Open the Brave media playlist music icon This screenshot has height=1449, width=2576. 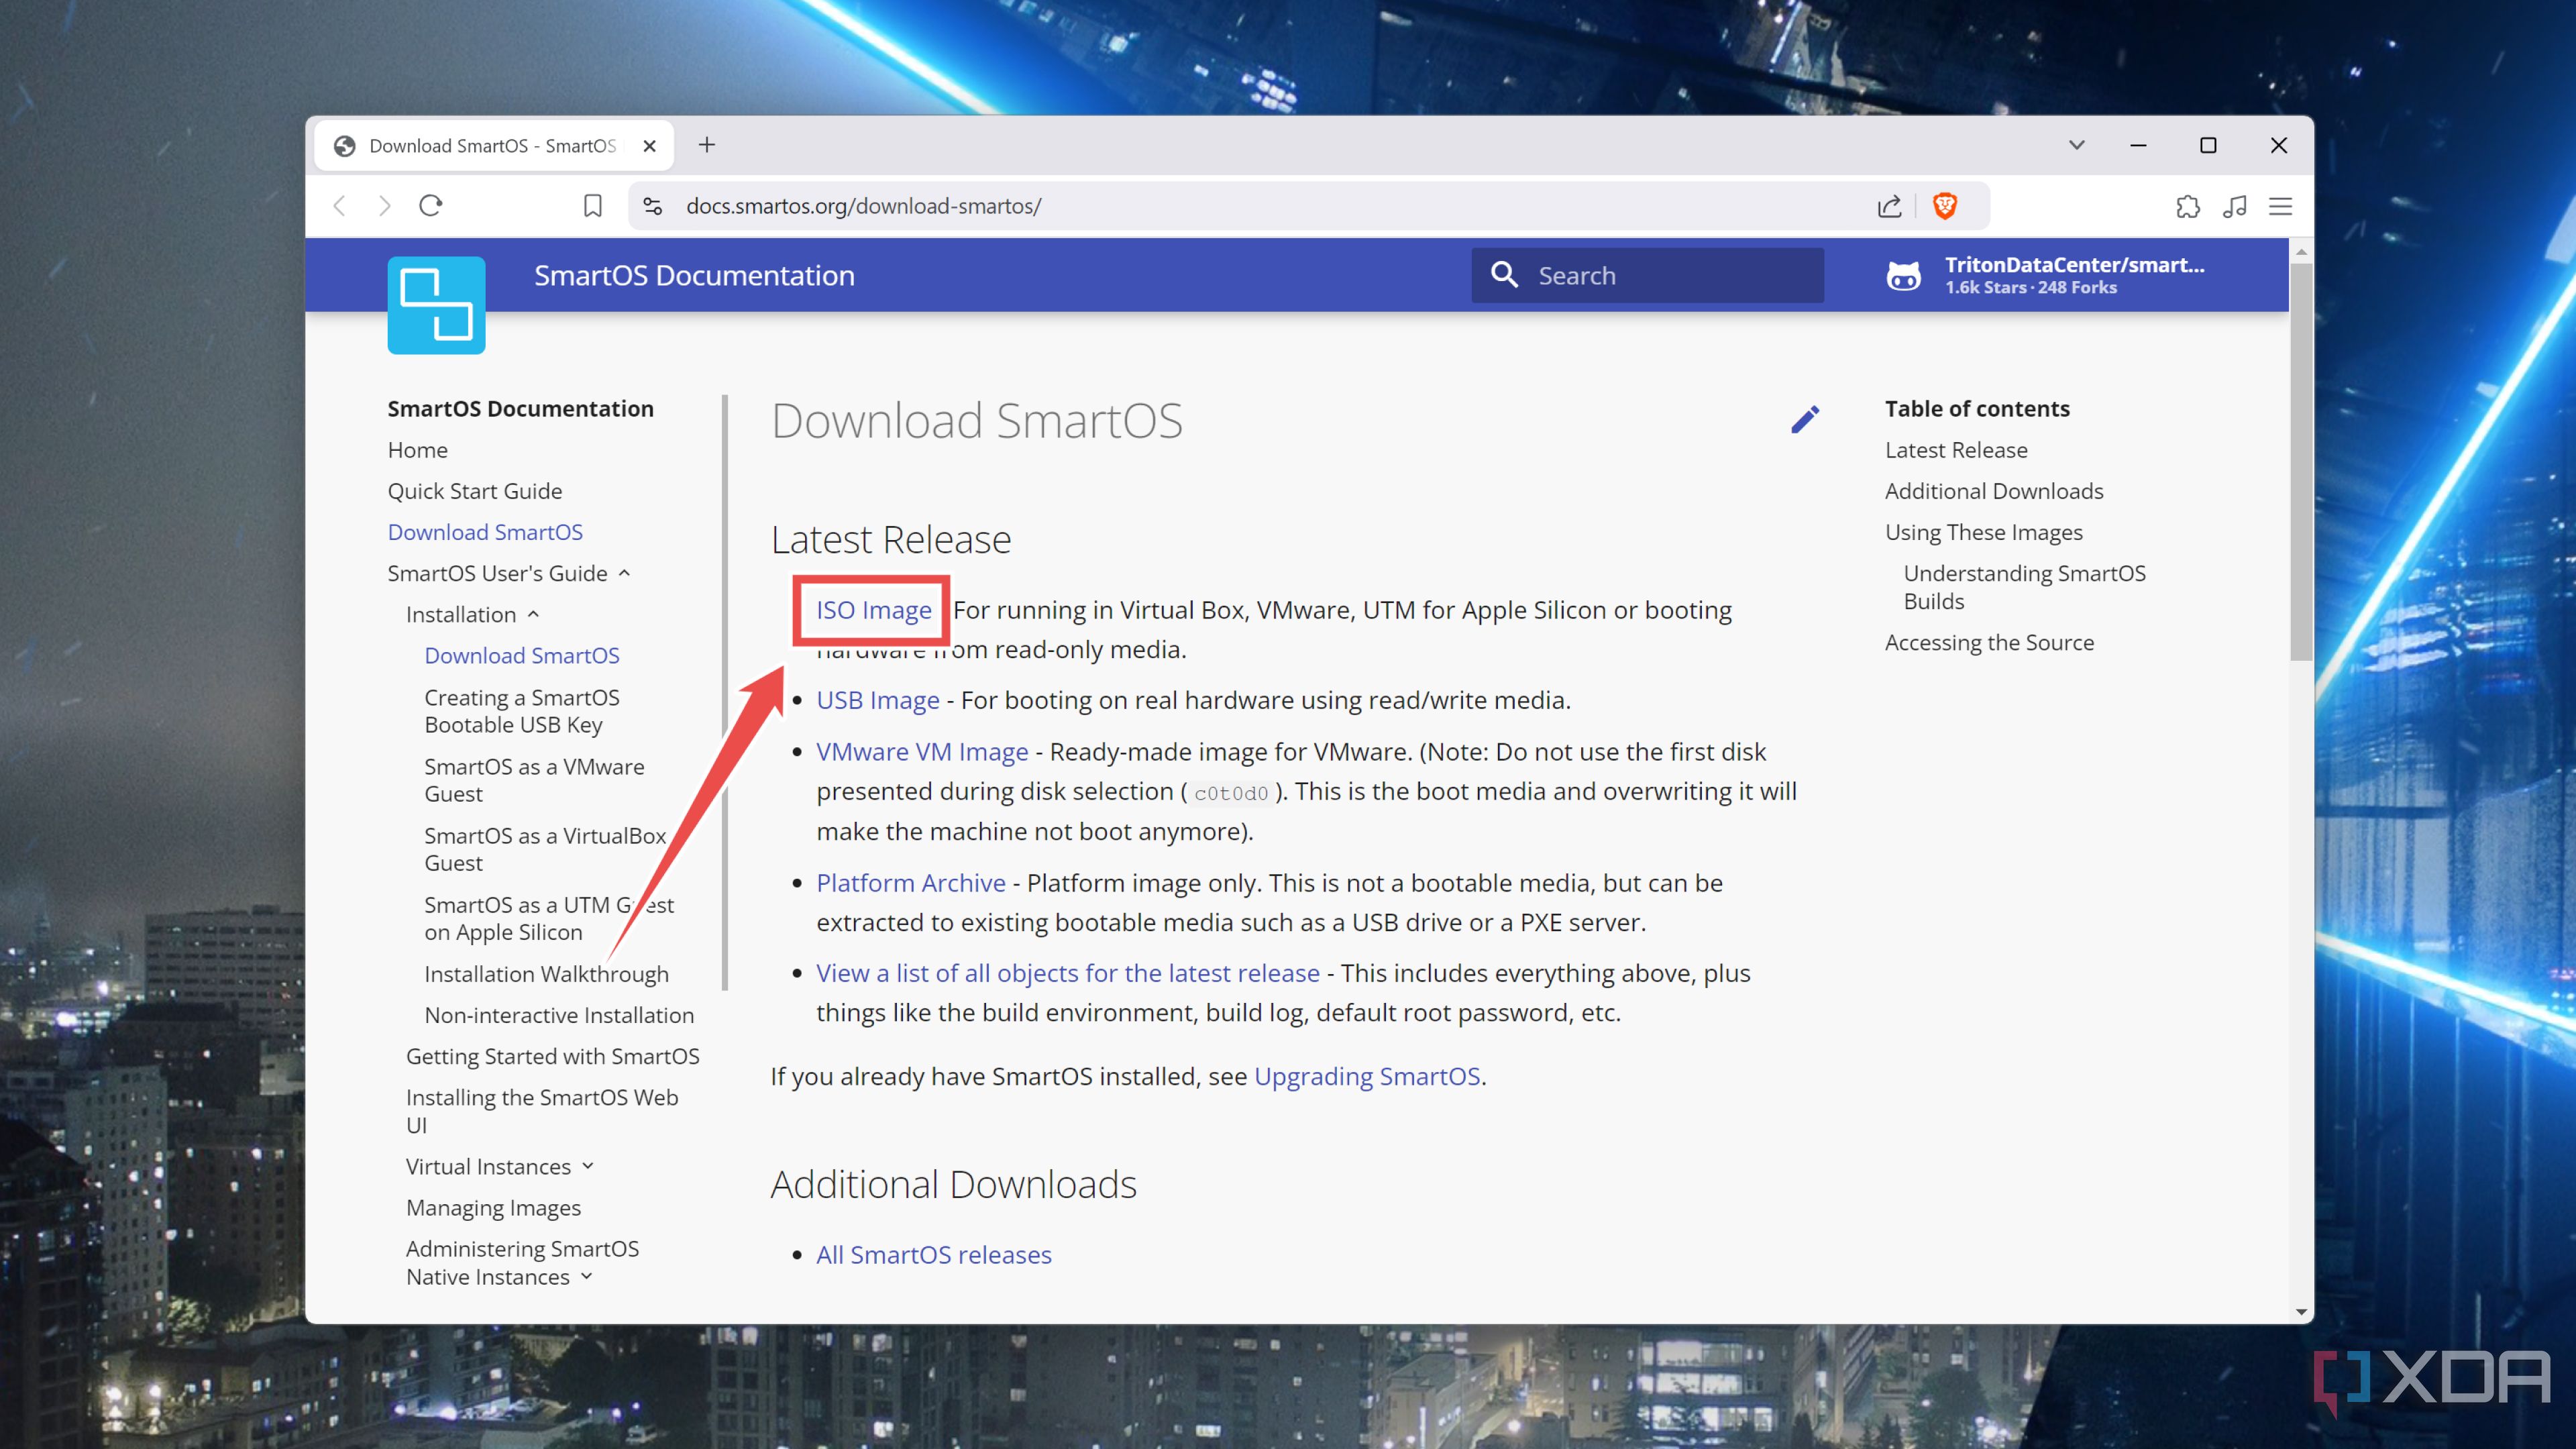[2234, 206]
